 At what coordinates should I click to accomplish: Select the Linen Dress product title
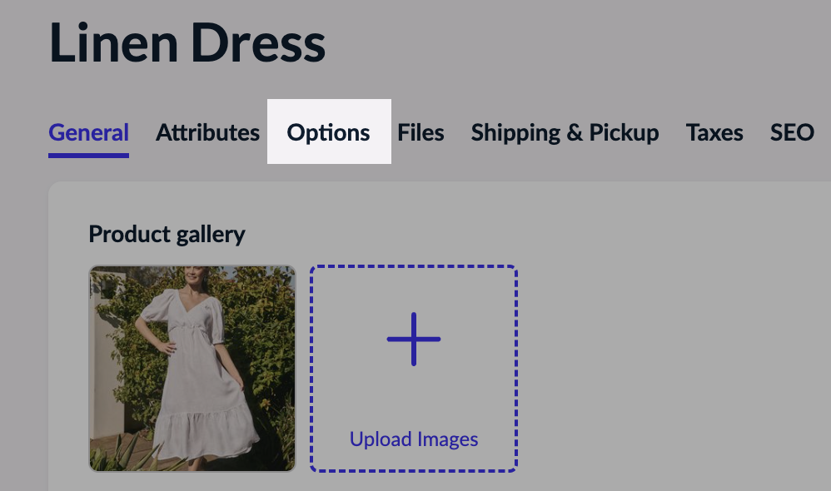[188, 43]
